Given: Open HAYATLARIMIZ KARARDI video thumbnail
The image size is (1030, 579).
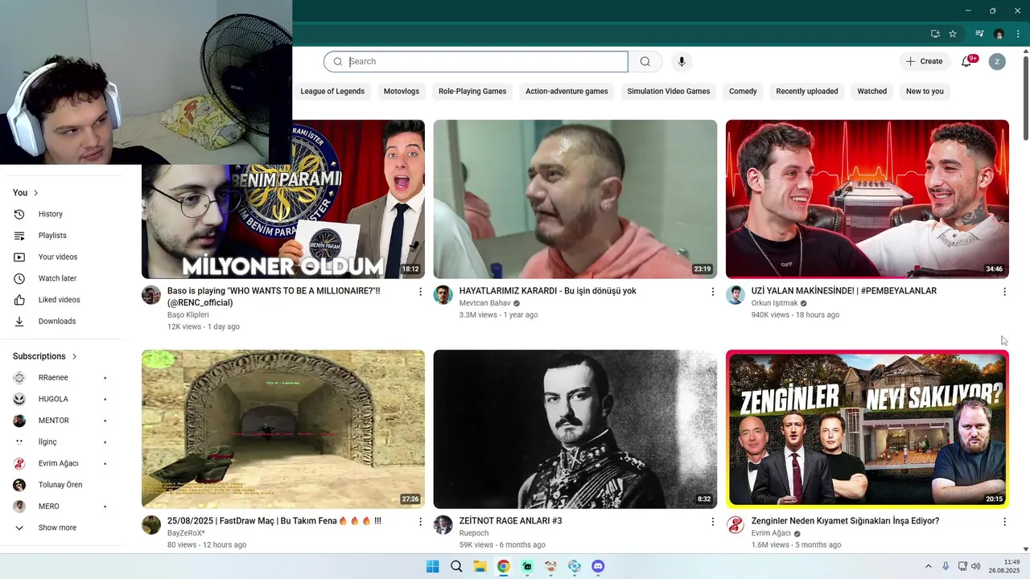Looking at the screenshot, I should pyautogui.click(x=575, y=199).
